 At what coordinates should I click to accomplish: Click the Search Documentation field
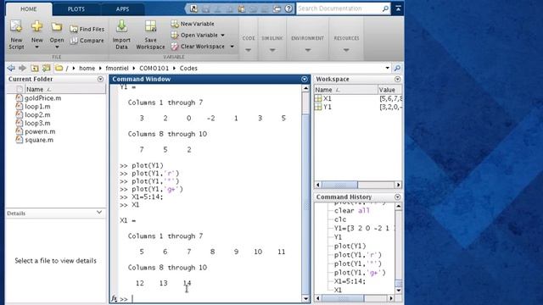point(339,8)
